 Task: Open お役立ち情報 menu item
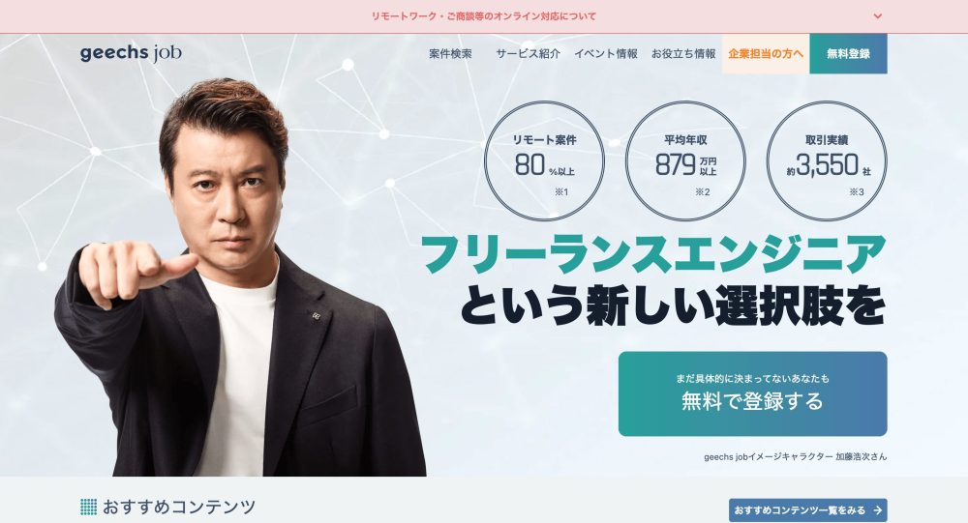(683, 54)
